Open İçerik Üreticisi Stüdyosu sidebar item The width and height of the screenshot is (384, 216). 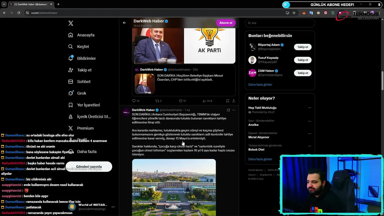89,117
